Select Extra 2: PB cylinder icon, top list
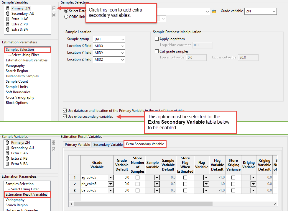 tap(8, 24)
